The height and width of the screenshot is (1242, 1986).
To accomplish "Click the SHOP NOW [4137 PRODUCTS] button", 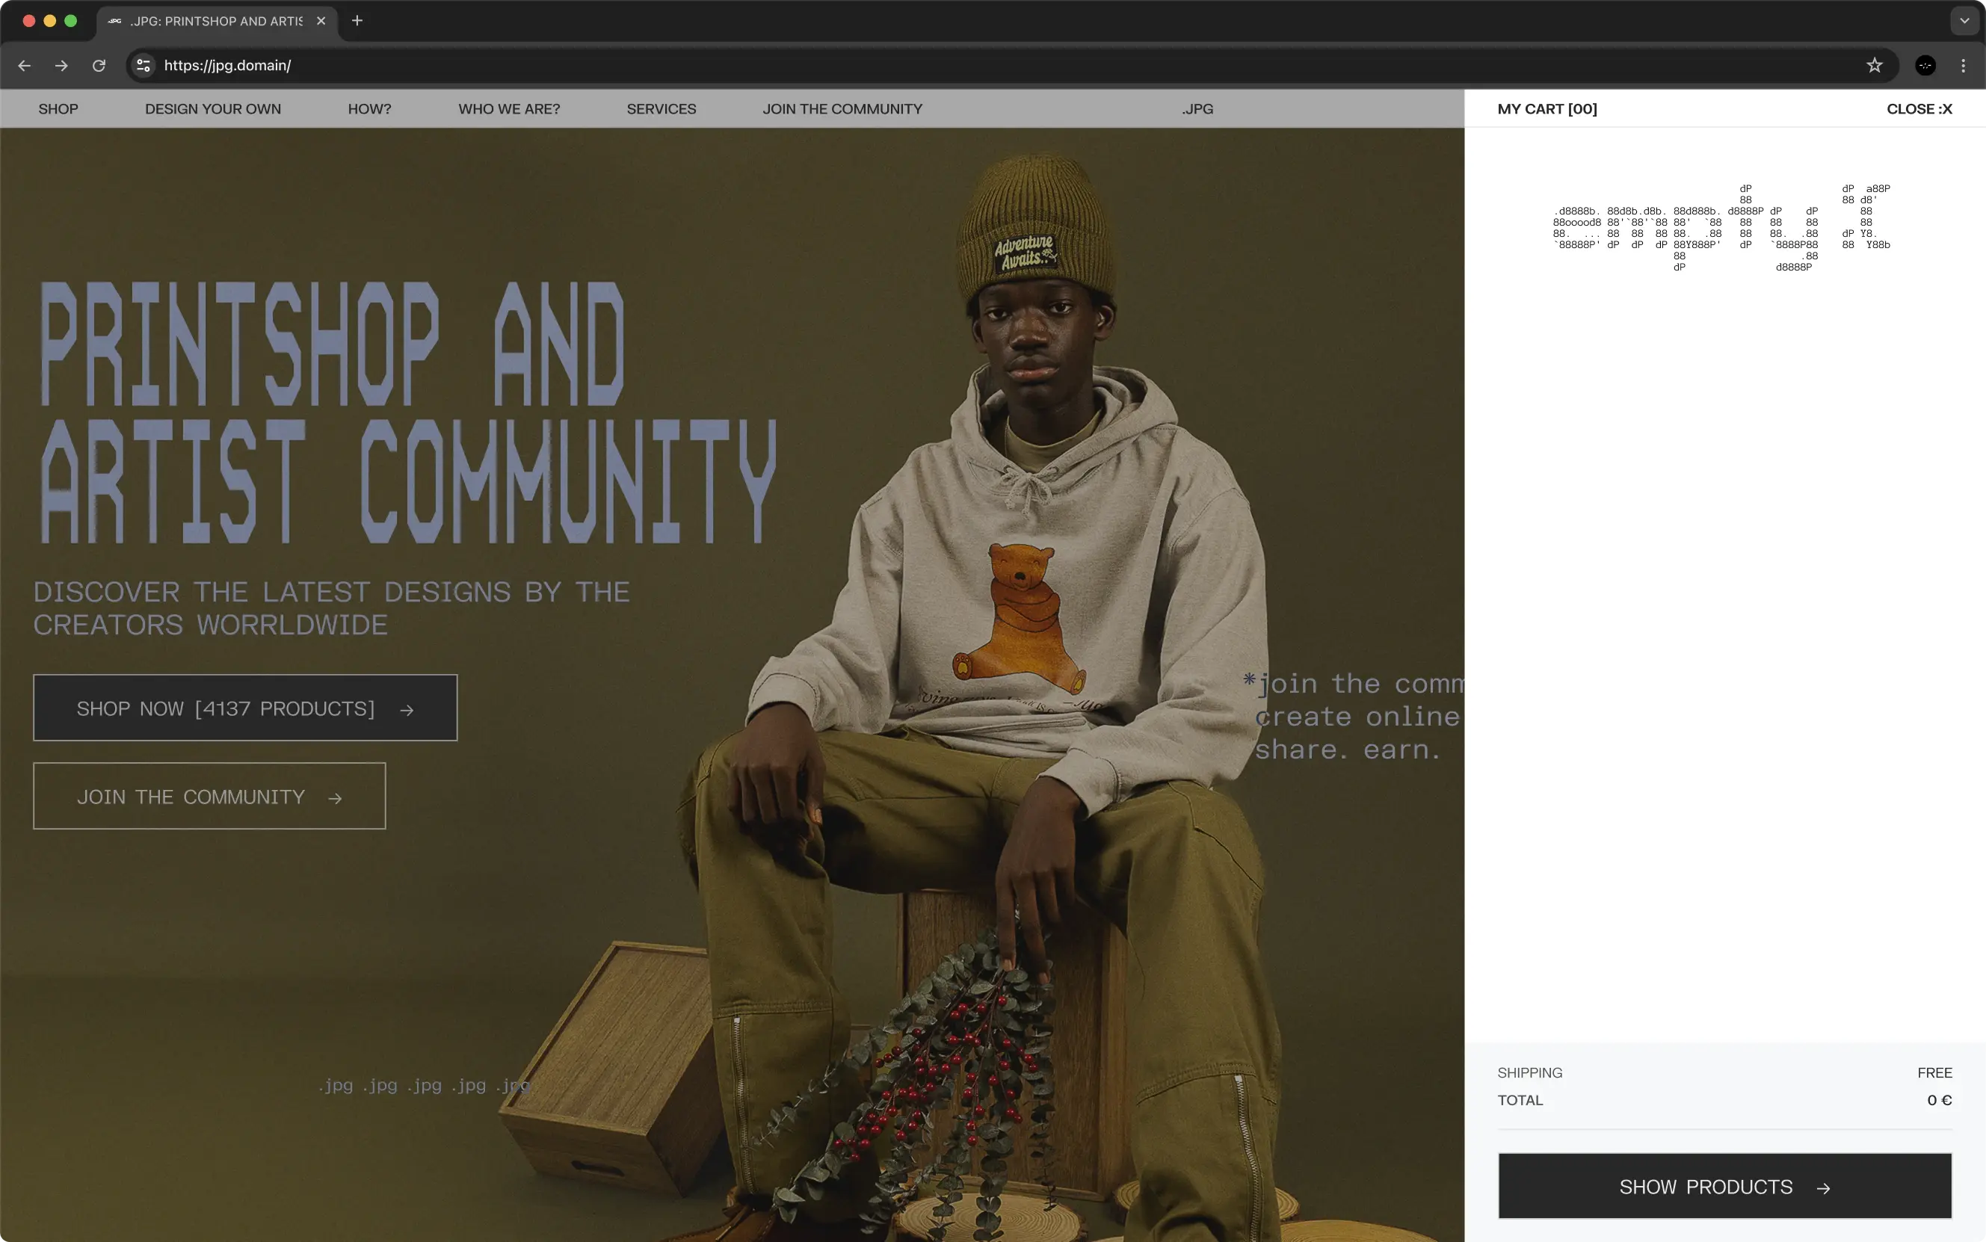I will (245, 708).
